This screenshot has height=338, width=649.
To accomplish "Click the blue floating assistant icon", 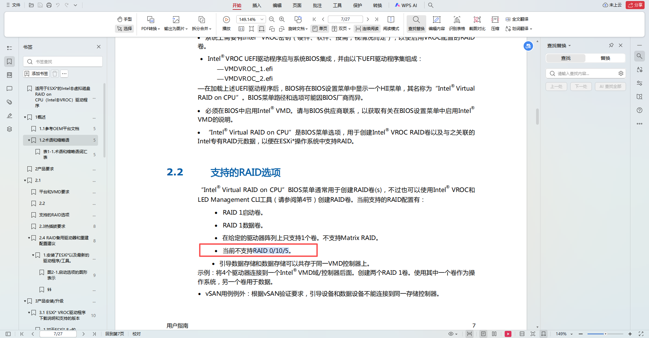I will point(528,46).
